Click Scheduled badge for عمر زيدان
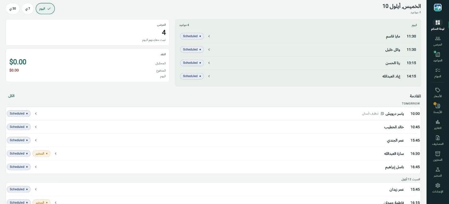 pyautogui.click(x=19, y=189)
